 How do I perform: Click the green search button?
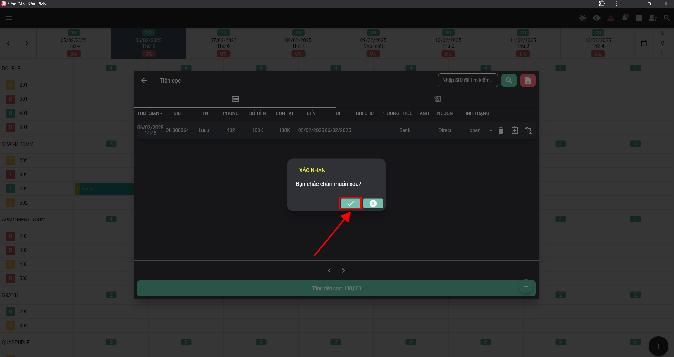click(x=509, y=80)
